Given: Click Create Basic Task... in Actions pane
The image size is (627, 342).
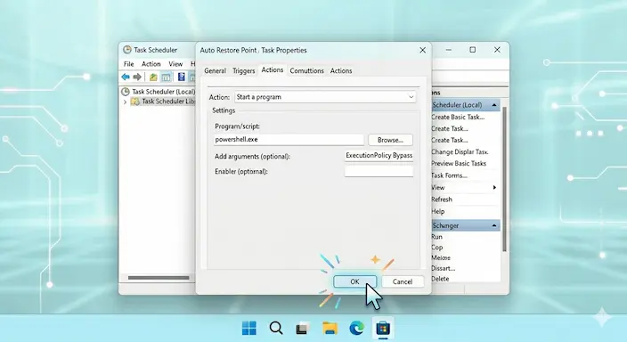Looking at the screenshot, I should 458,118.
